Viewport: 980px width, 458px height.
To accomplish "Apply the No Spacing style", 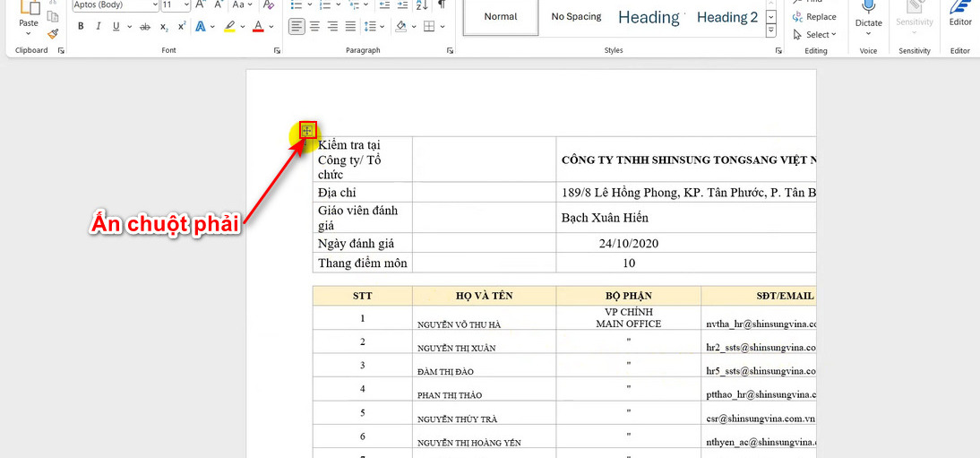I will click(576, 17).
